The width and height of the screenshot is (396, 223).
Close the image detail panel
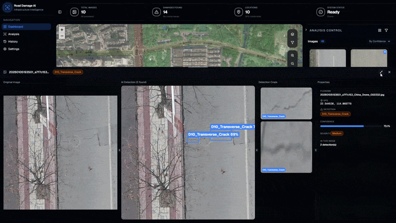coord(390,72)
